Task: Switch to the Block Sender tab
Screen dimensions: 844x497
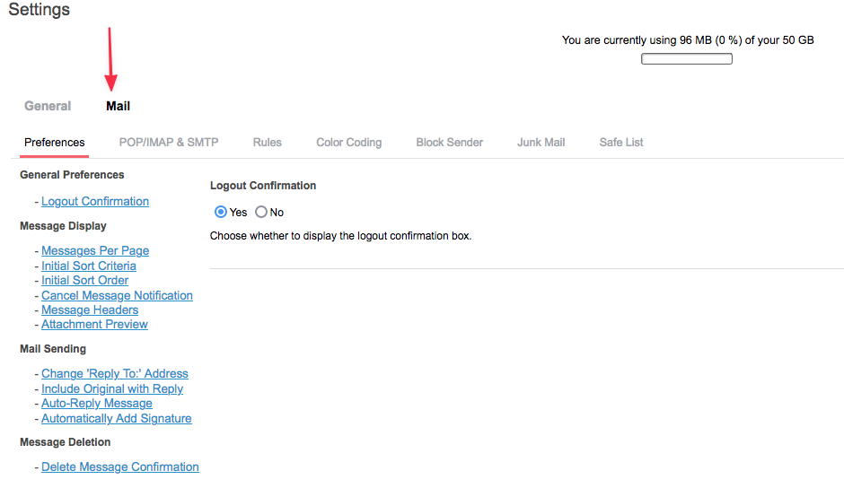Action: click(x=450, y=143)
